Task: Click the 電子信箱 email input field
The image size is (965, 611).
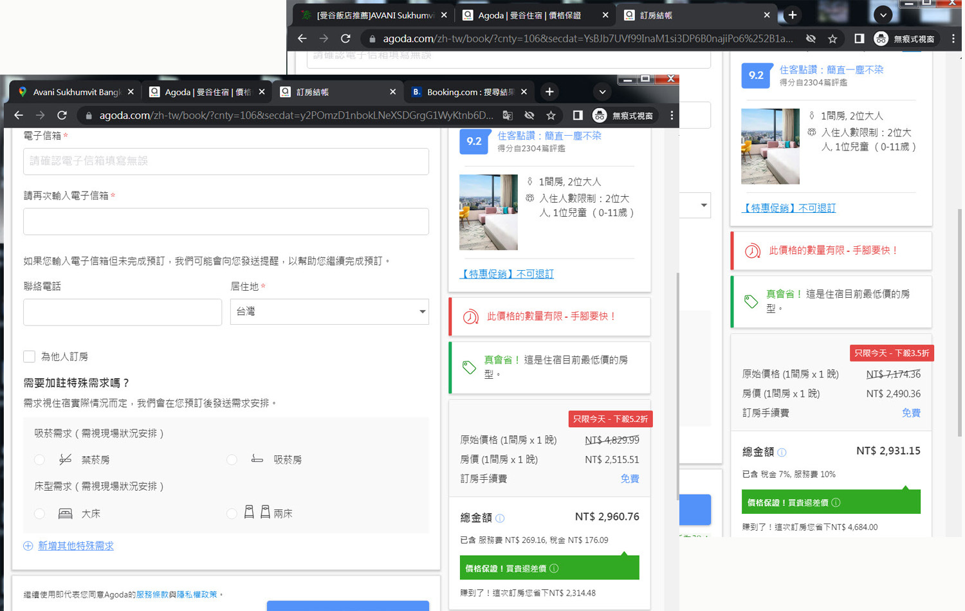Action: point(226,161)
